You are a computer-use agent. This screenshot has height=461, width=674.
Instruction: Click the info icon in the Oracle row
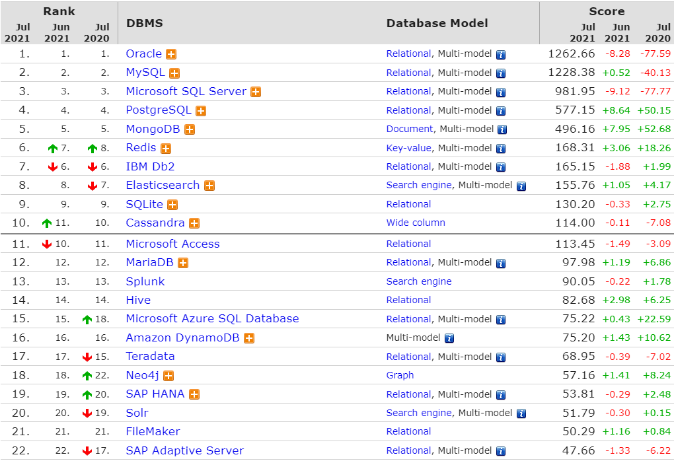(x=501, y=55)
